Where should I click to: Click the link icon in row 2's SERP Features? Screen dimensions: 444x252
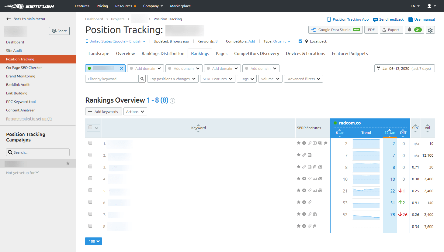point(304,155)
